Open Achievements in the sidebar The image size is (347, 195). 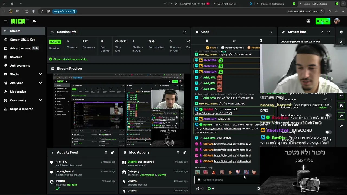(23, 66)
